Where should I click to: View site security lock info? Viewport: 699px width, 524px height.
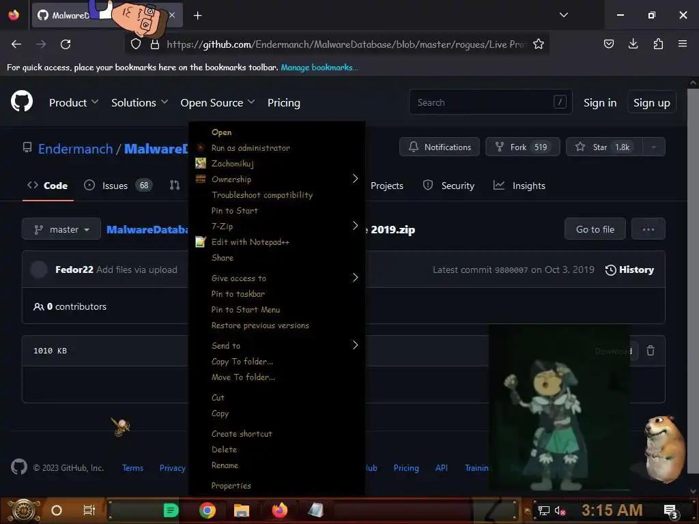[155, 44]
